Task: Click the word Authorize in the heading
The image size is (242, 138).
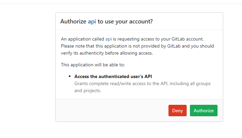Action: [73, 21]
